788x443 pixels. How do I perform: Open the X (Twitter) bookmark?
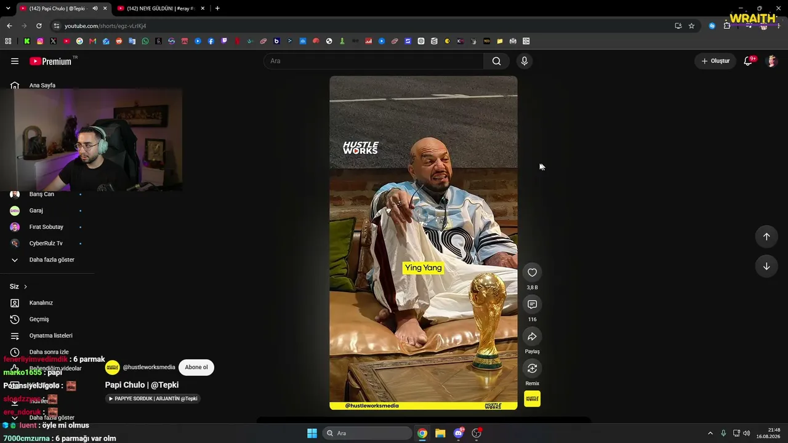tap(53, 41)
